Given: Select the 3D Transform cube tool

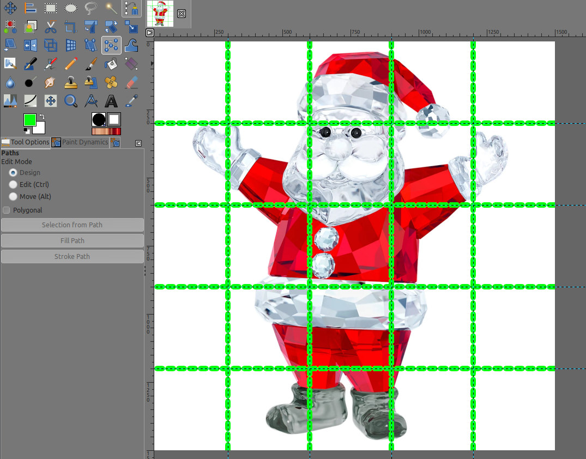Looking at the screenshot, I should tap(51, 45).
